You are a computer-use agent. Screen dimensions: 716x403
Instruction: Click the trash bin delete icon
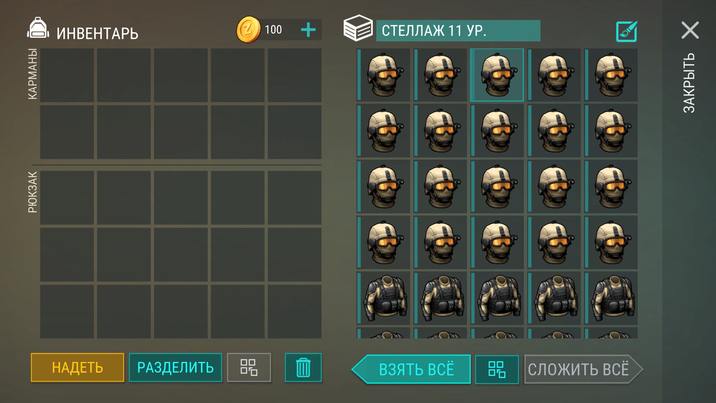point(303,368)
